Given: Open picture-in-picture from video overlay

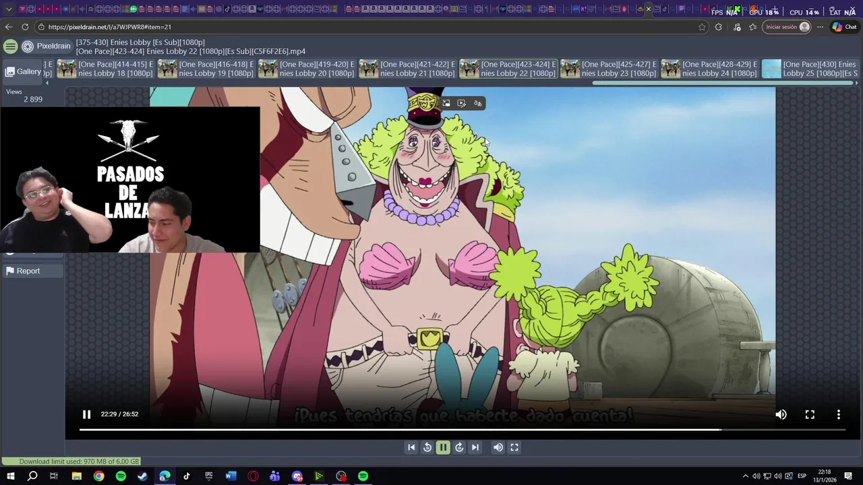Looking at the screenshot, I should [x=446, y=103].
